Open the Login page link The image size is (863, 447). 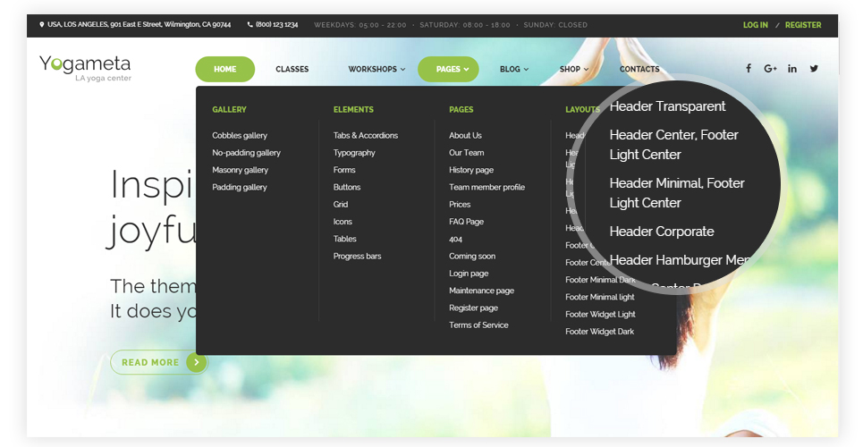(x=469, y=274)
